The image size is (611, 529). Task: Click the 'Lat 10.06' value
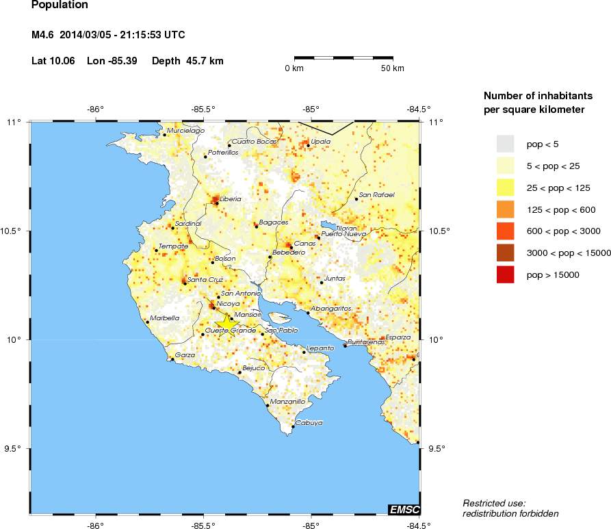53,61
